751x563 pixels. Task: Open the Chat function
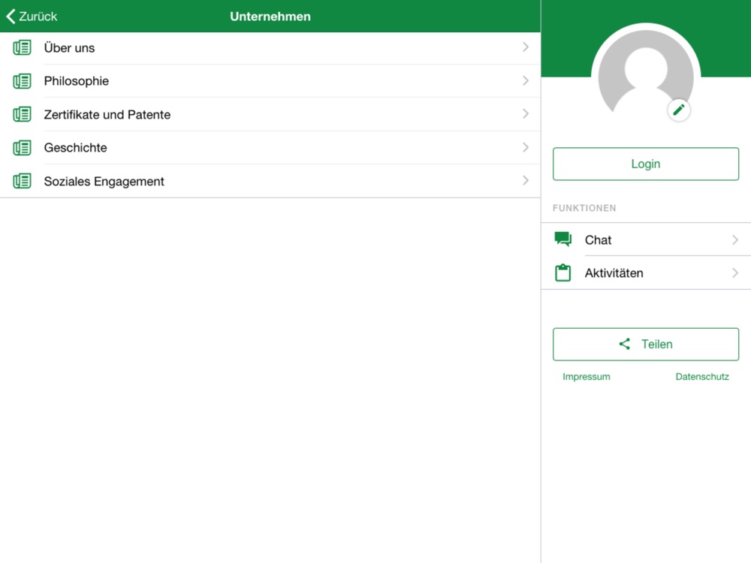pos(646,239)
